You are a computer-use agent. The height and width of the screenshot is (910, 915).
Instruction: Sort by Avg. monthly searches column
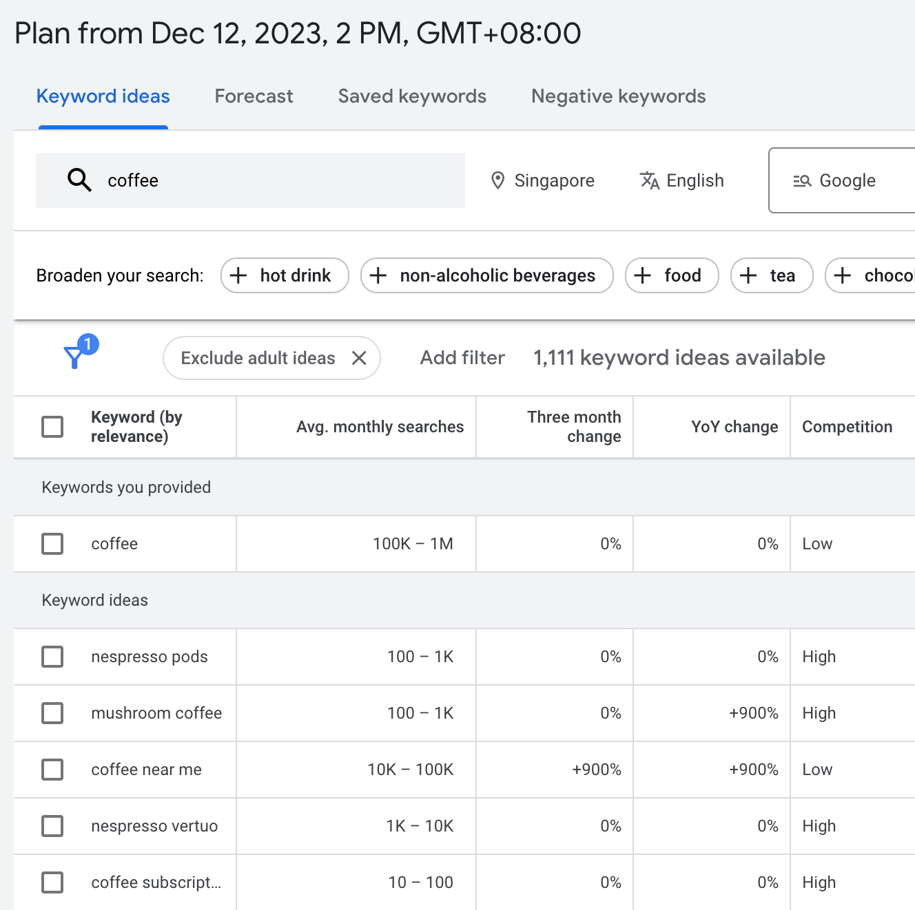tap(380, 427)
